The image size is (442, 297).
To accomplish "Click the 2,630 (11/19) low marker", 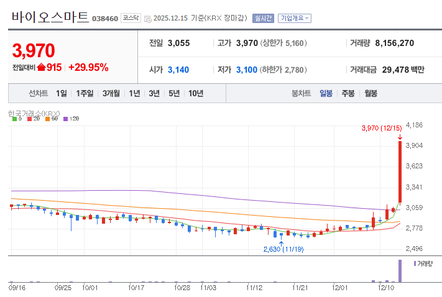I will point(283,249).
